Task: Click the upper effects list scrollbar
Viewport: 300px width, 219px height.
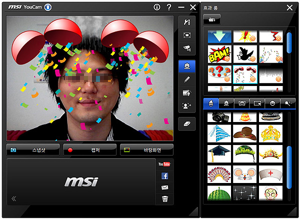Action: pyautogui.click(x=289, y=43)
